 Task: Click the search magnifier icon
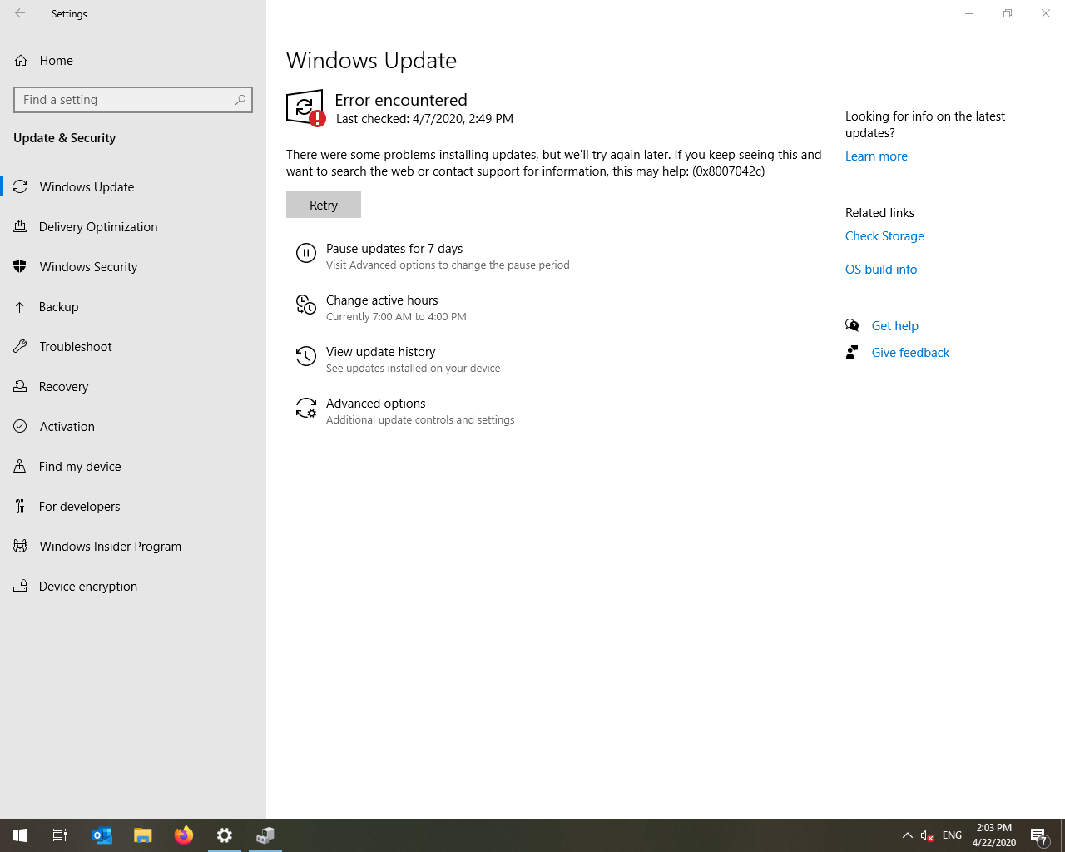tap(240, 100)
